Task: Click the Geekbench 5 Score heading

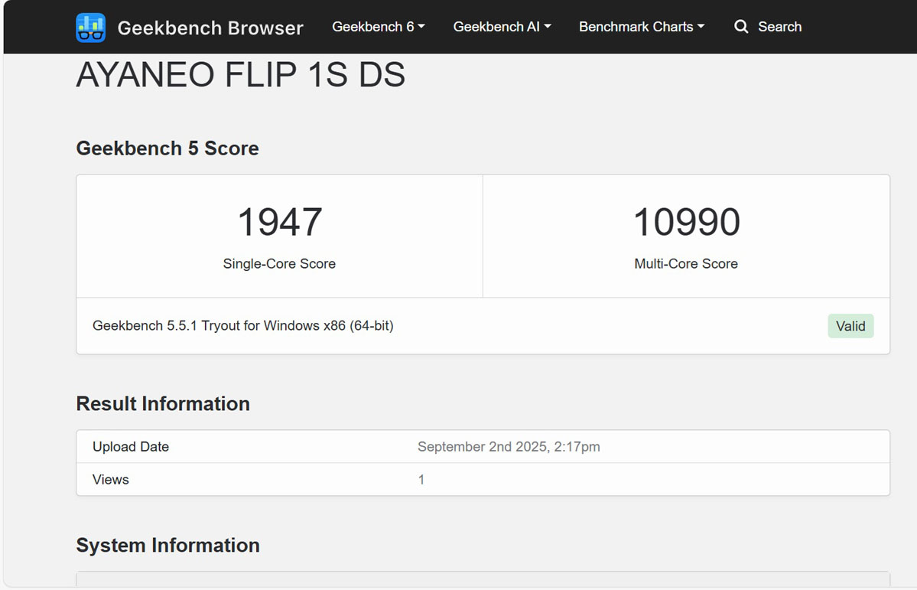Action: 167,148
